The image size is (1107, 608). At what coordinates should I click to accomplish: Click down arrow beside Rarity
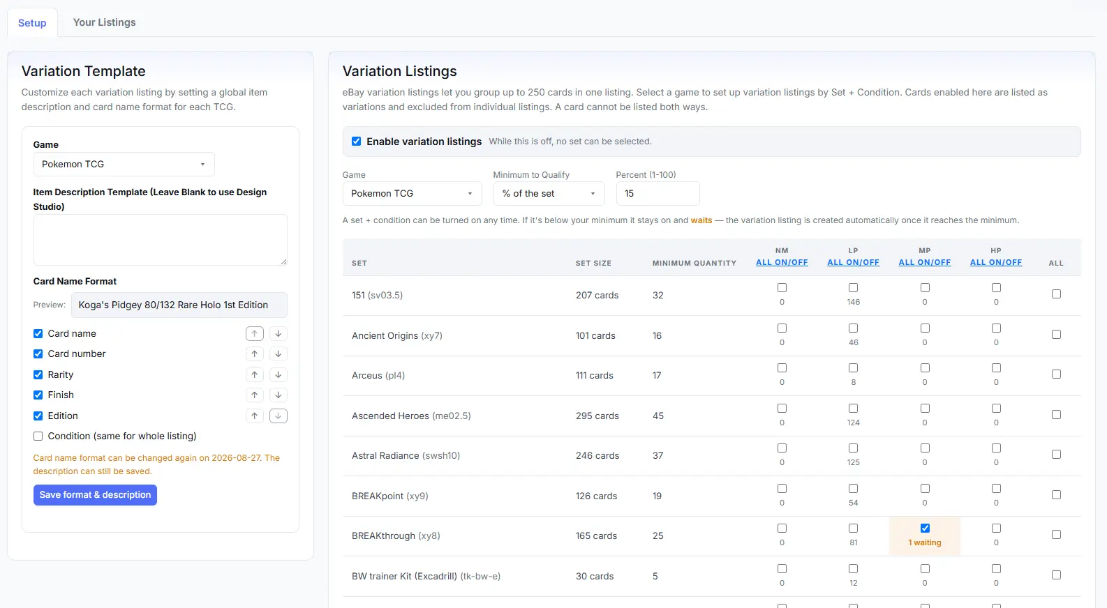click(278, 375)
